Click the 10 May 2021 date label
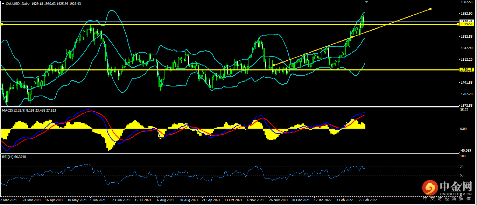This screenshot has height=205, width=477. pos(77,200)
